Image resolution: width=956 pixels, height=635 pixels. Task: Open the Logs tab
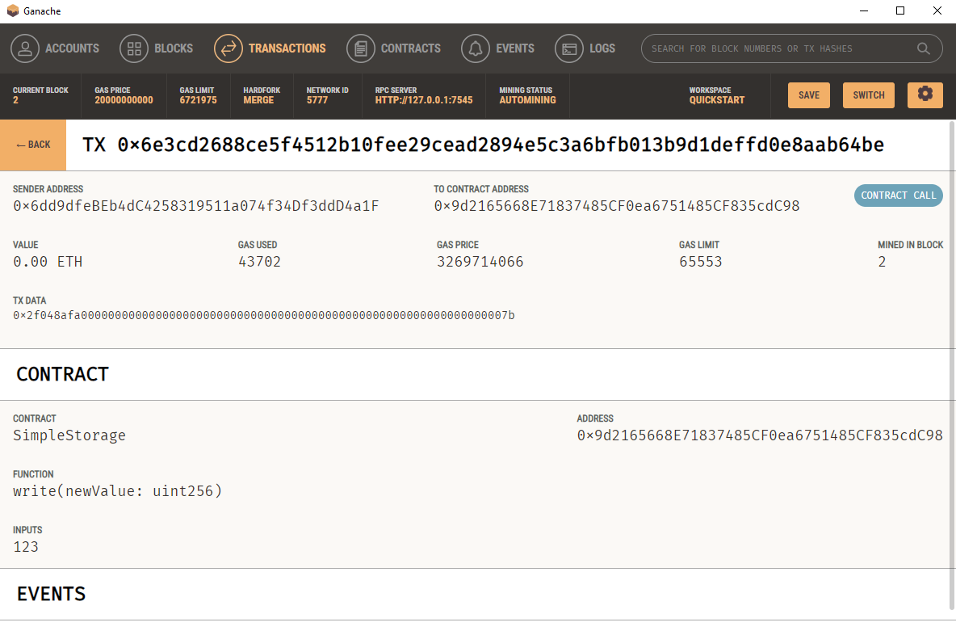(602, 48)
